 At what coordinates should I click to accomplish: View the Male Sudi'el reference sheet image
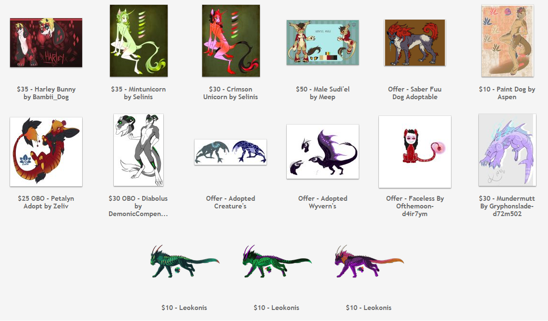(323, 43)
